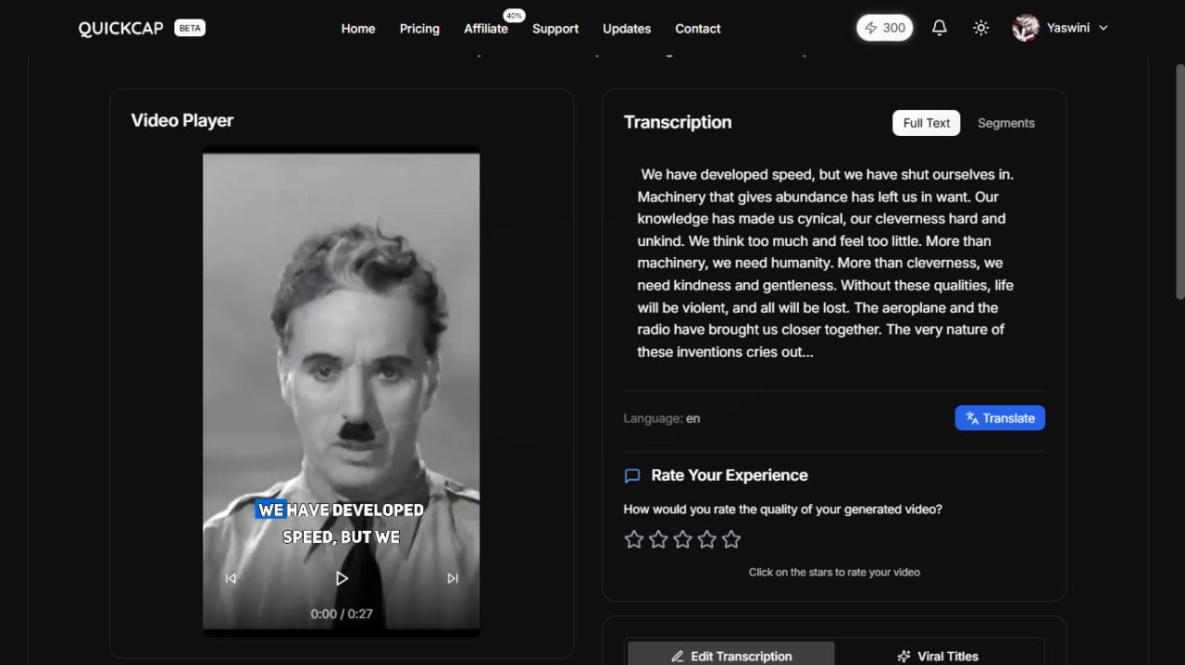The height and width of the screenshot is (665, 1185).
Task: Open the Support page
Action: pos(555,29)
